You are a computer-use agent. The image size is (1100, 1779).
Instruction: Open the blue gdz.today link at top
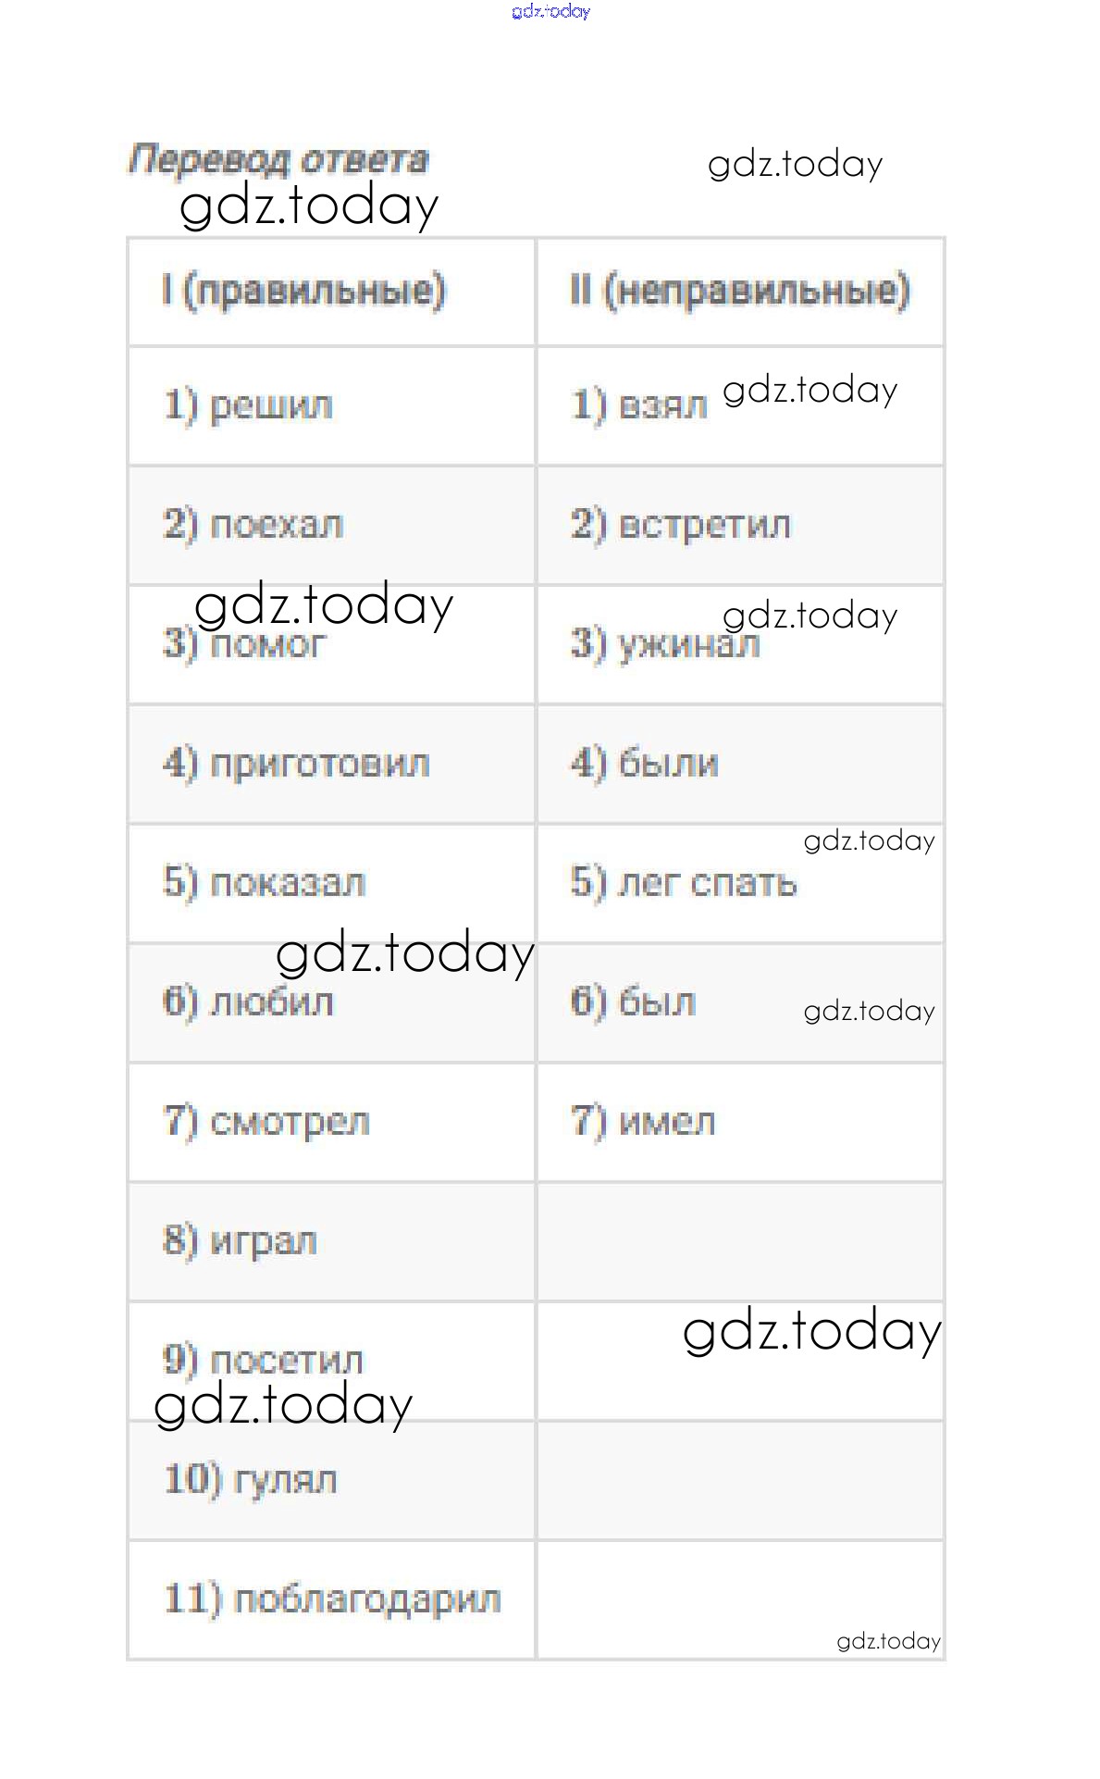[x=550, y=11]
